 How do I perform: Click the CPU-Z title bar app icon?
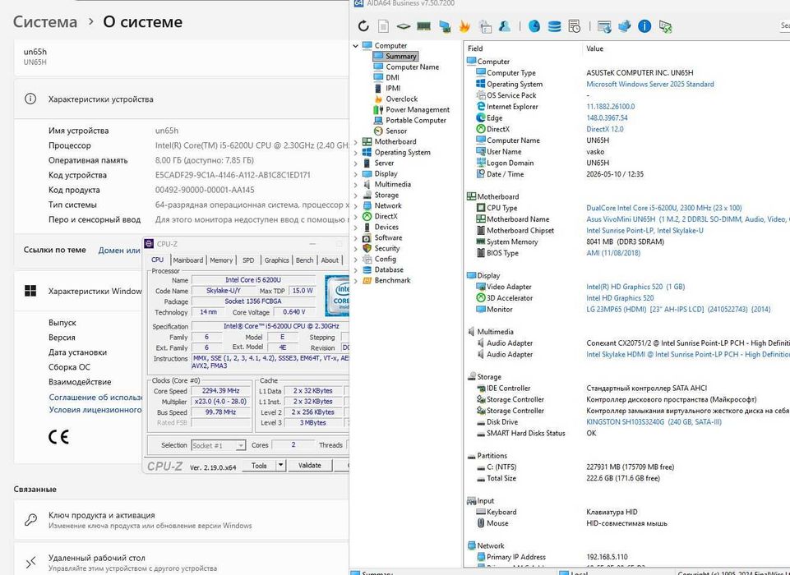coord(149,244)
